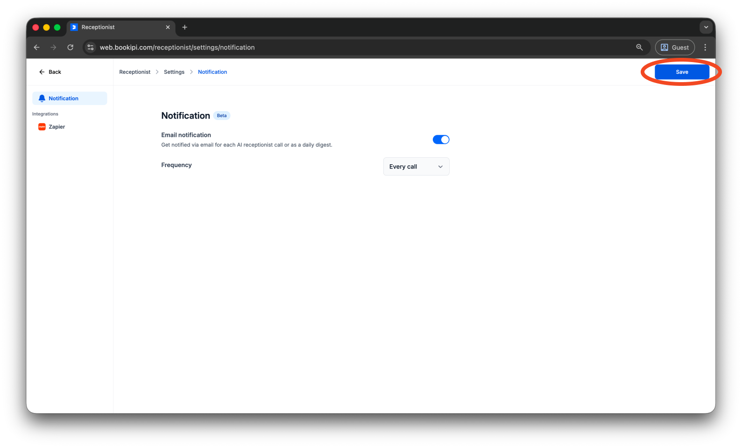Viewport: 742px width, 448px height.
Task: Open site information icon in address bar
Action: [x=91, y=47]
